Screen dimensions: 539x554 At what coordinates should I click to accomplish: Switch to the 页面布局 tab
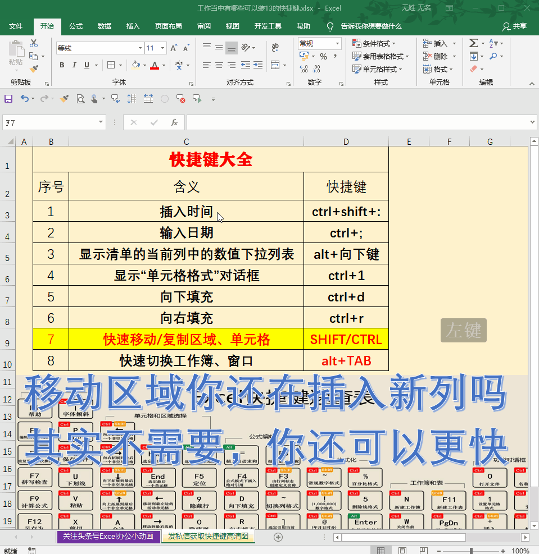point(169,26)
